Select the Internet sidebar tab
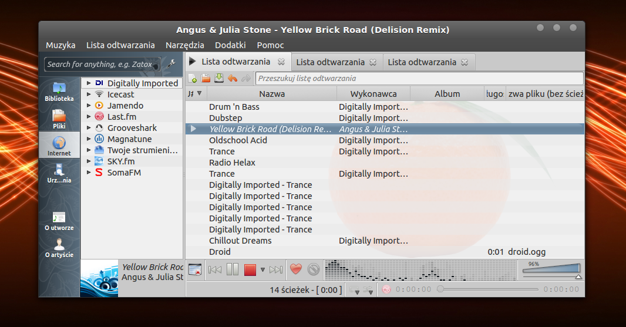 59,146
